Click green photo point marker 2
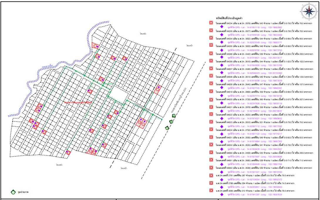 pyautogui.click(x=174, y=116)
